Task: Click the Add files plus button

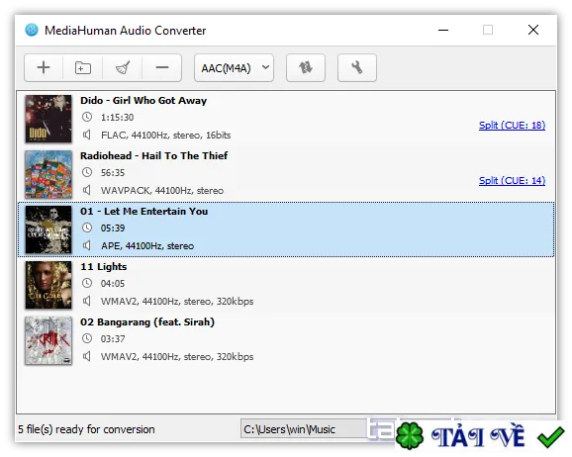Action: (x=44, y=68)
